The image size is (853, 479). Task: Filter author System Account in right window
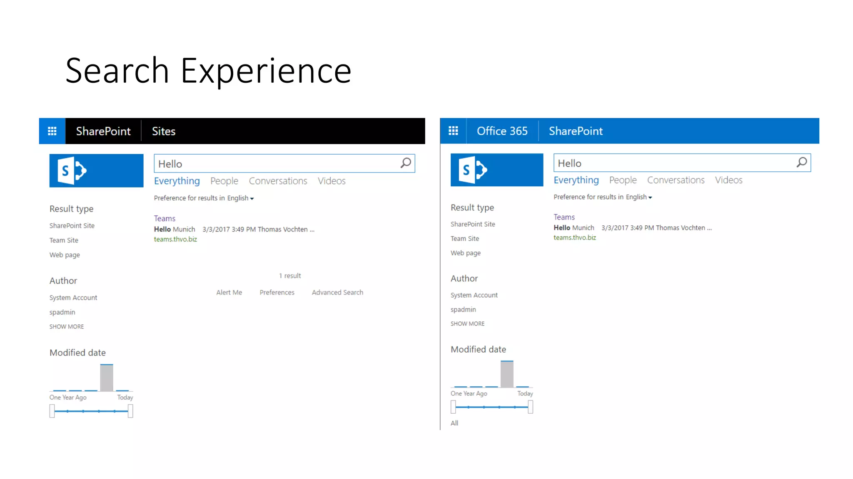[474, 295]
